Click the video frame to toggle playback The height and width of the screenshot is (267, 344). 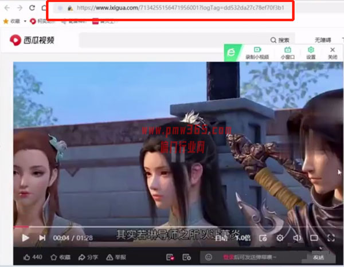[178, 144]
